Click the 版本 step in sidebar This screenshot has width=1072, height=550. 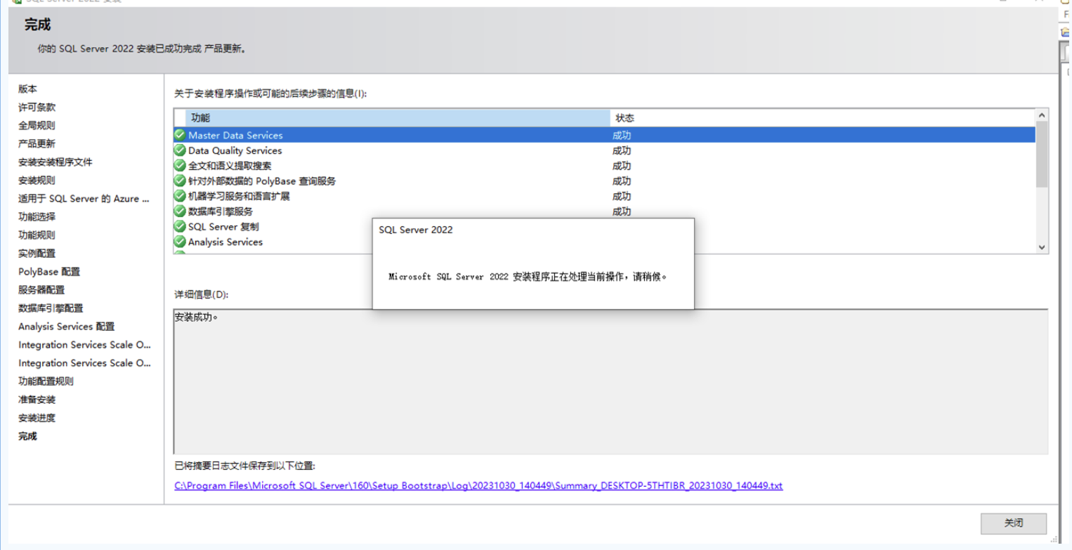coord(28,89)
